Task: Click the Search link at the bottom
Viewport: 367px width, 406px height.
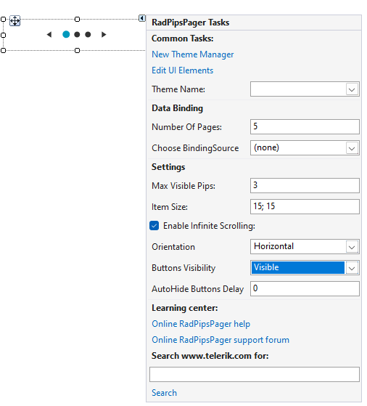Action: tap(164, 393)
